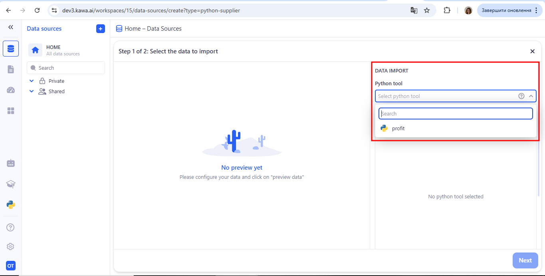545x276 pixels.
Task: Open the applications grid icon
Action: (x=11, y=111)
